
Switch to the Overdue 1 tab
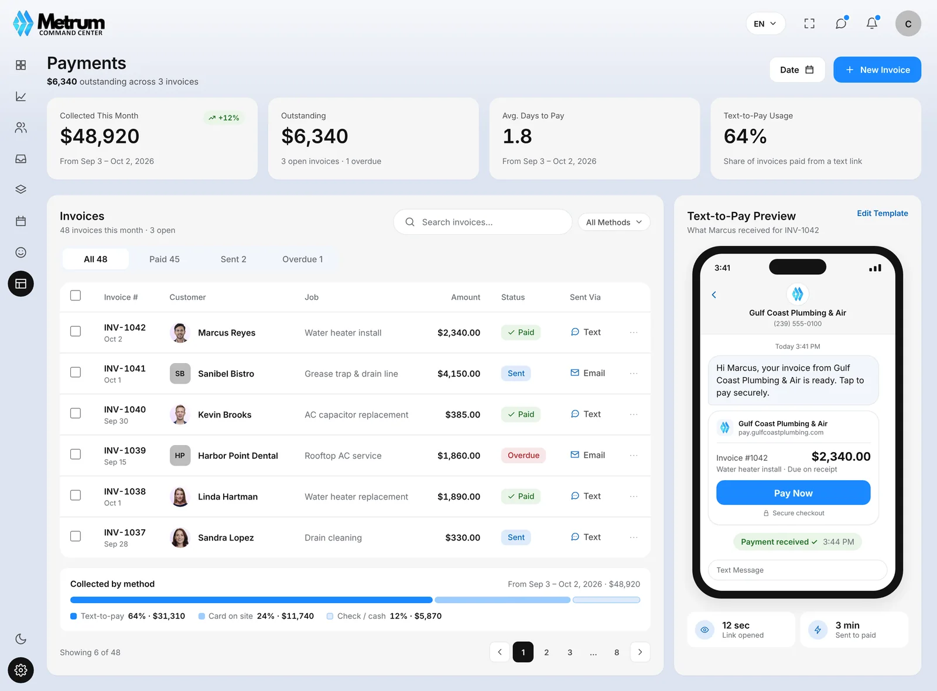(303, 259)
